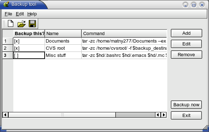Close the Backup tool window
Image resolution: width=209 pixels, height=132 pixels.
tap(202, 5)
